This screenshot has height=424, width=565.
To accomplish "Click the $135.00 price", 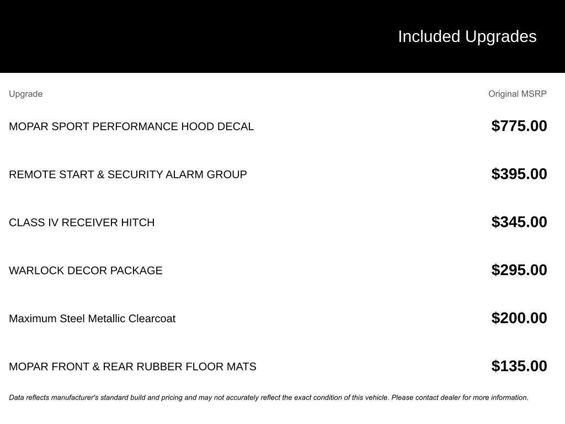I will point(519,366).
